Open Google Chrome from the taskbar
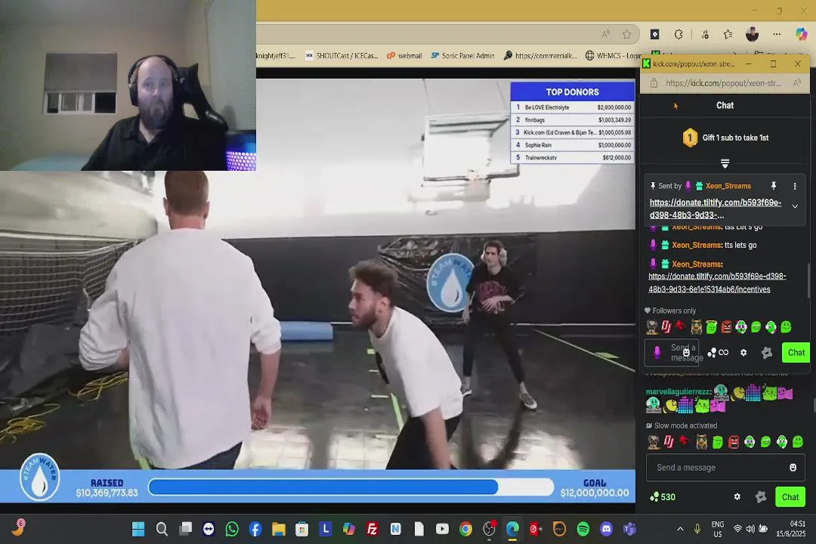This screenshot has width=816, height=544. click(x=465, y=530)
